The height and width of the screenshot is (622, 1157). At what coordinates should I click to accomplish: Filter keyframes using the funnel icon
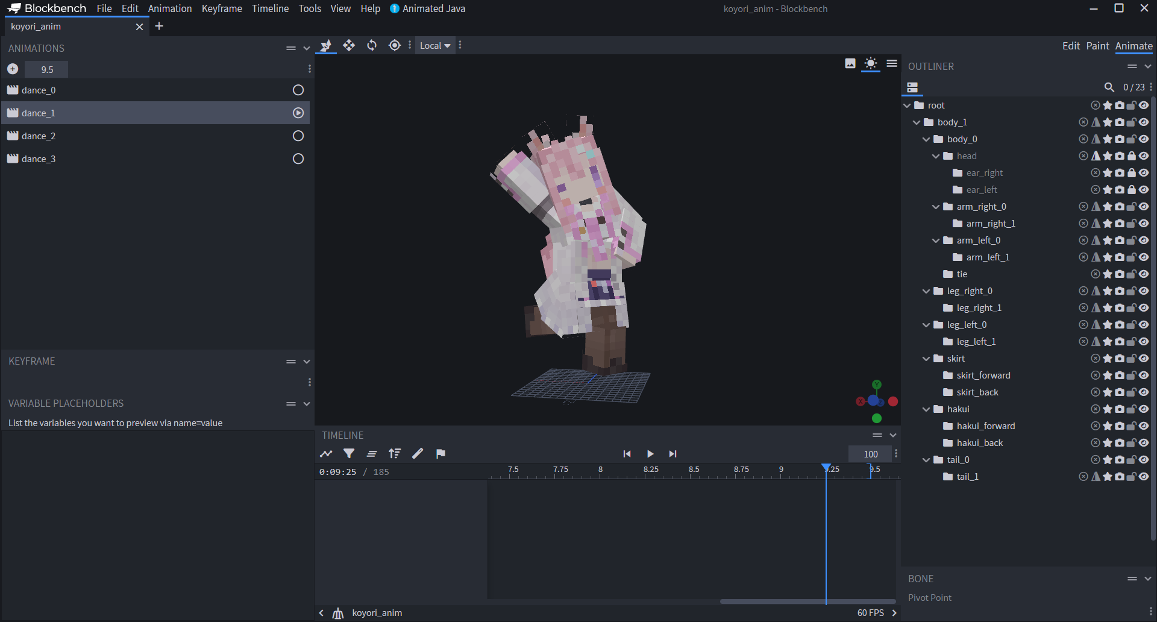pyautogui.click(x=349, y=454)
